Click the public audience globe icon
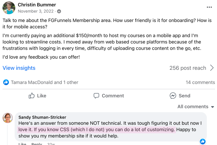This screenshot has height=145, width=217. coord(59,11)
